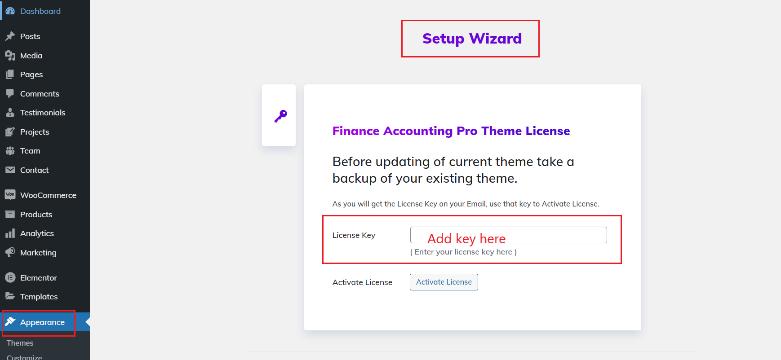This screenshot has height=360, width=781.
Task: Open Elementor from its sidebar icon
Action: [x=10, y=277]
